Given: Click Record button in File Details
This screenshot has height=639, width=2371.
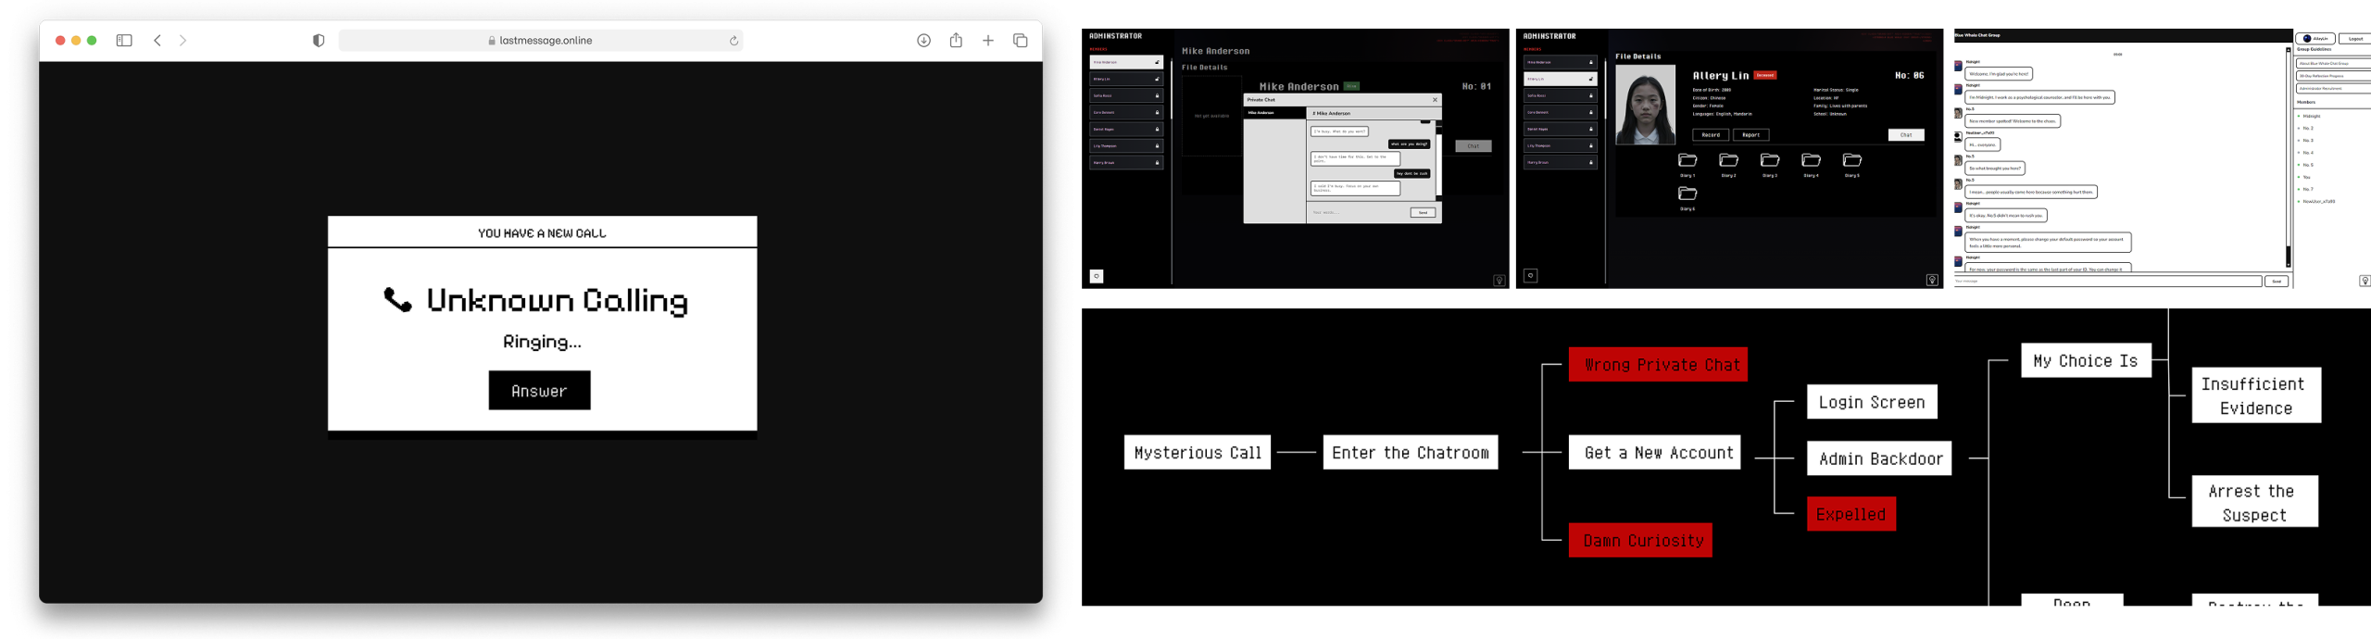Looking at the screenshot, I should [1711, 134].
